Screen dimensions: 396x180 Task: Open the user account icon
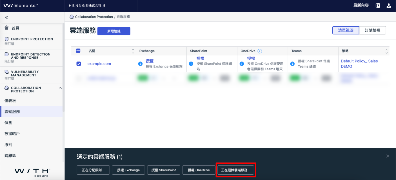point(389,6)
